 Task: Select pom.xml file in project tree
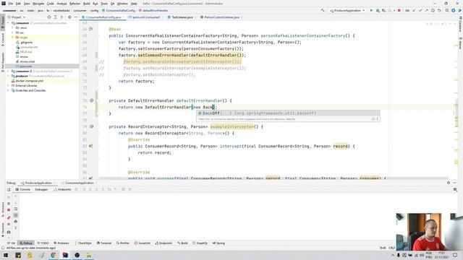[26, 66]
